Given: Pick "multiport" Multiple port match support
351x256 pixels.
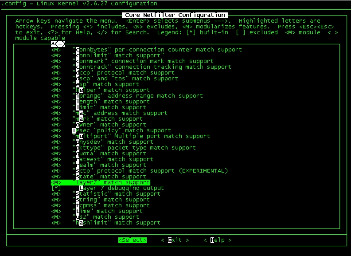Looking at the screenshot, I should pos(136,136).
